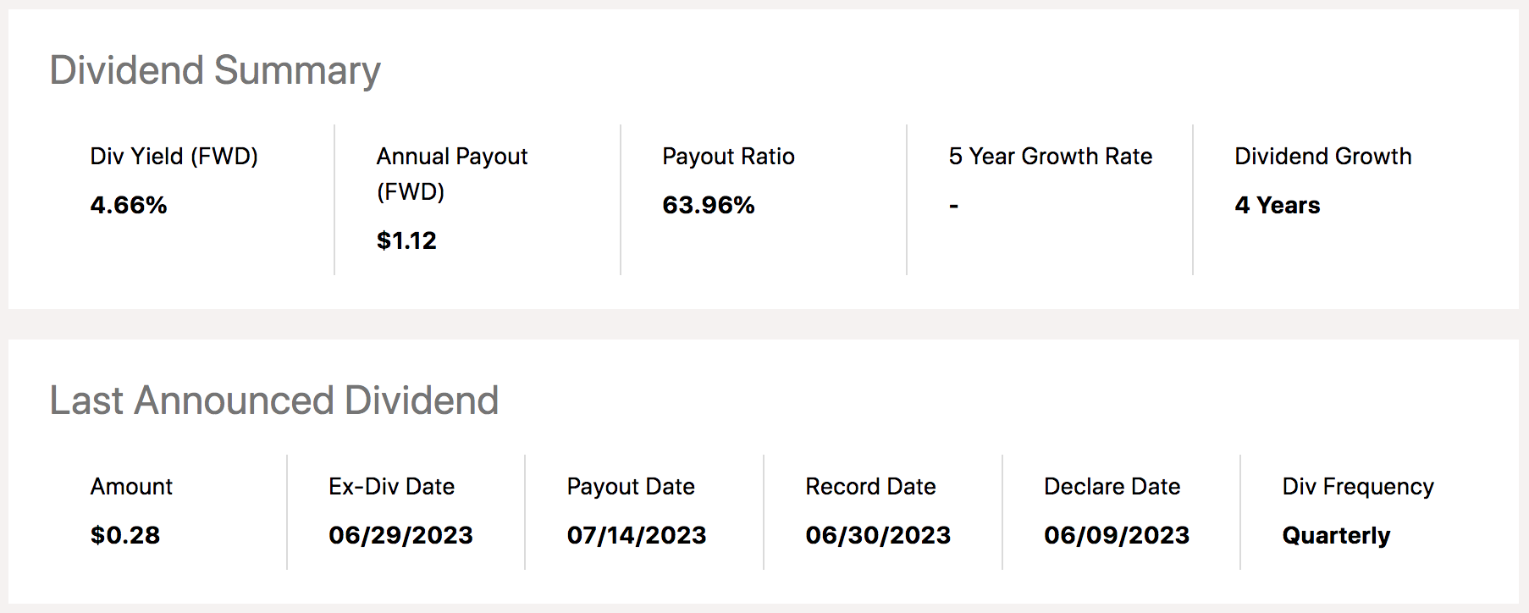This screenshot has width=1529, height=613.
Task: Select the Amount label
Action: tap(131, 487)
